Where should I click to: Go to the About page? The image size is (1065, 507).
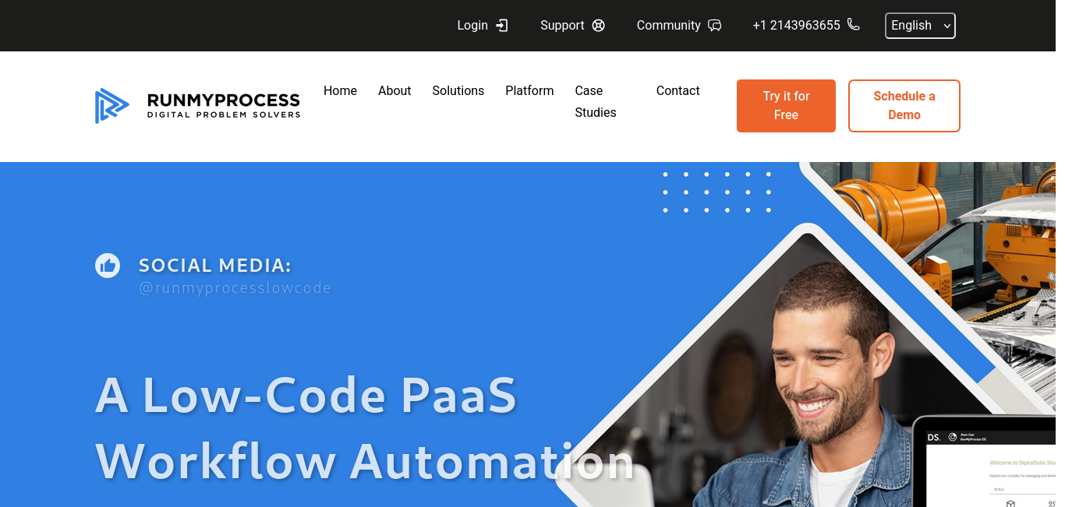click(x=395, y=90)
